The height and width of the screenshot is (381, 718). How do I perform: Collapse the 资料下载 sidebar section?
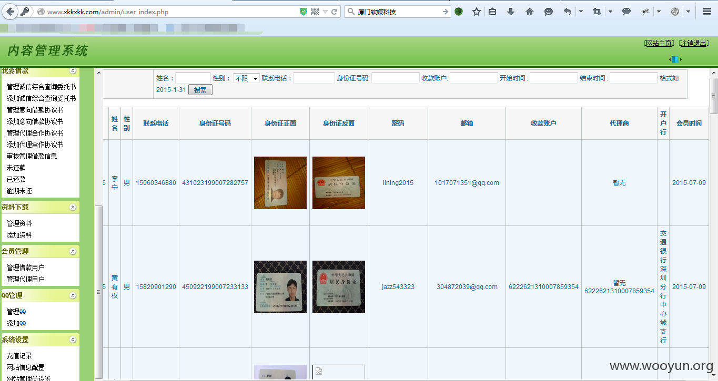(73, 208)
